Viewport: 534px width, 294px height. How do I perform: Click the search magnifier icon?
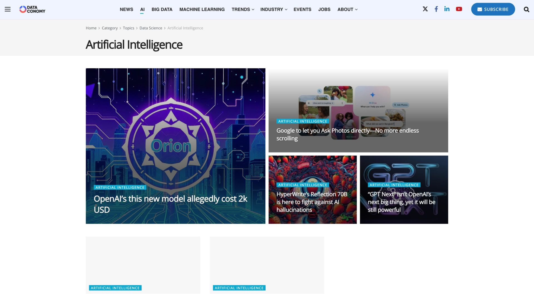pos(526,9)
